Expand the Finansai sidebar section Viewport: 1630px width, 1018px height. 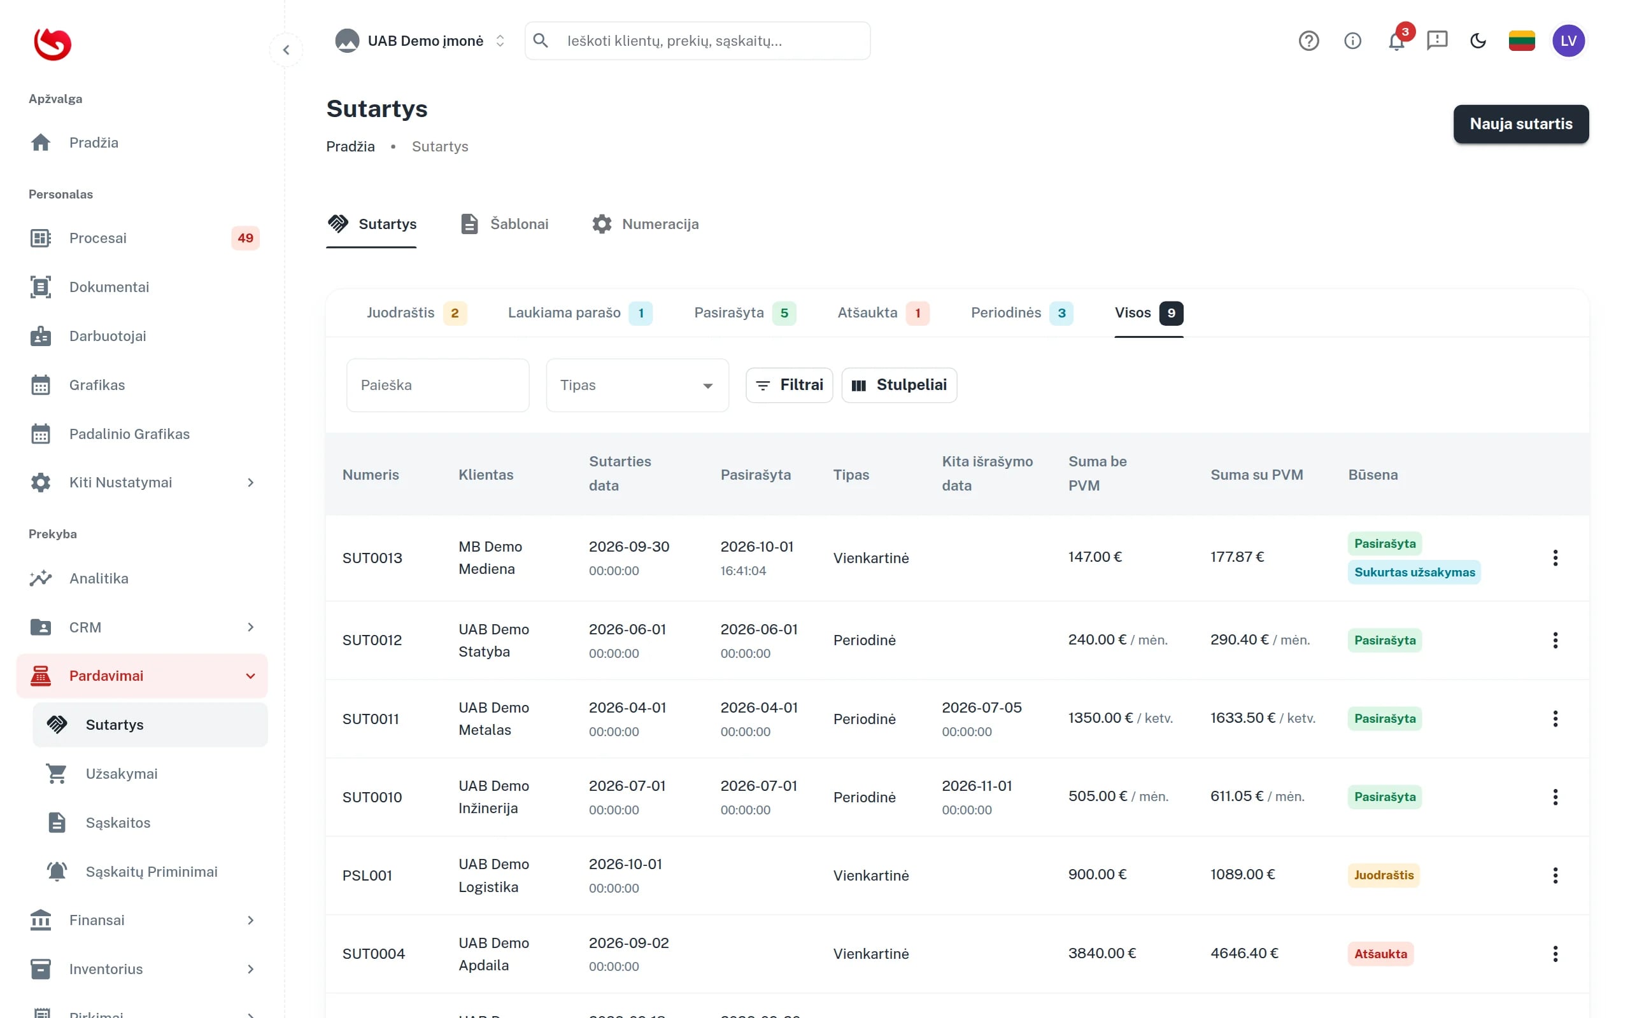pyautogui.click(x=142, y=920)
